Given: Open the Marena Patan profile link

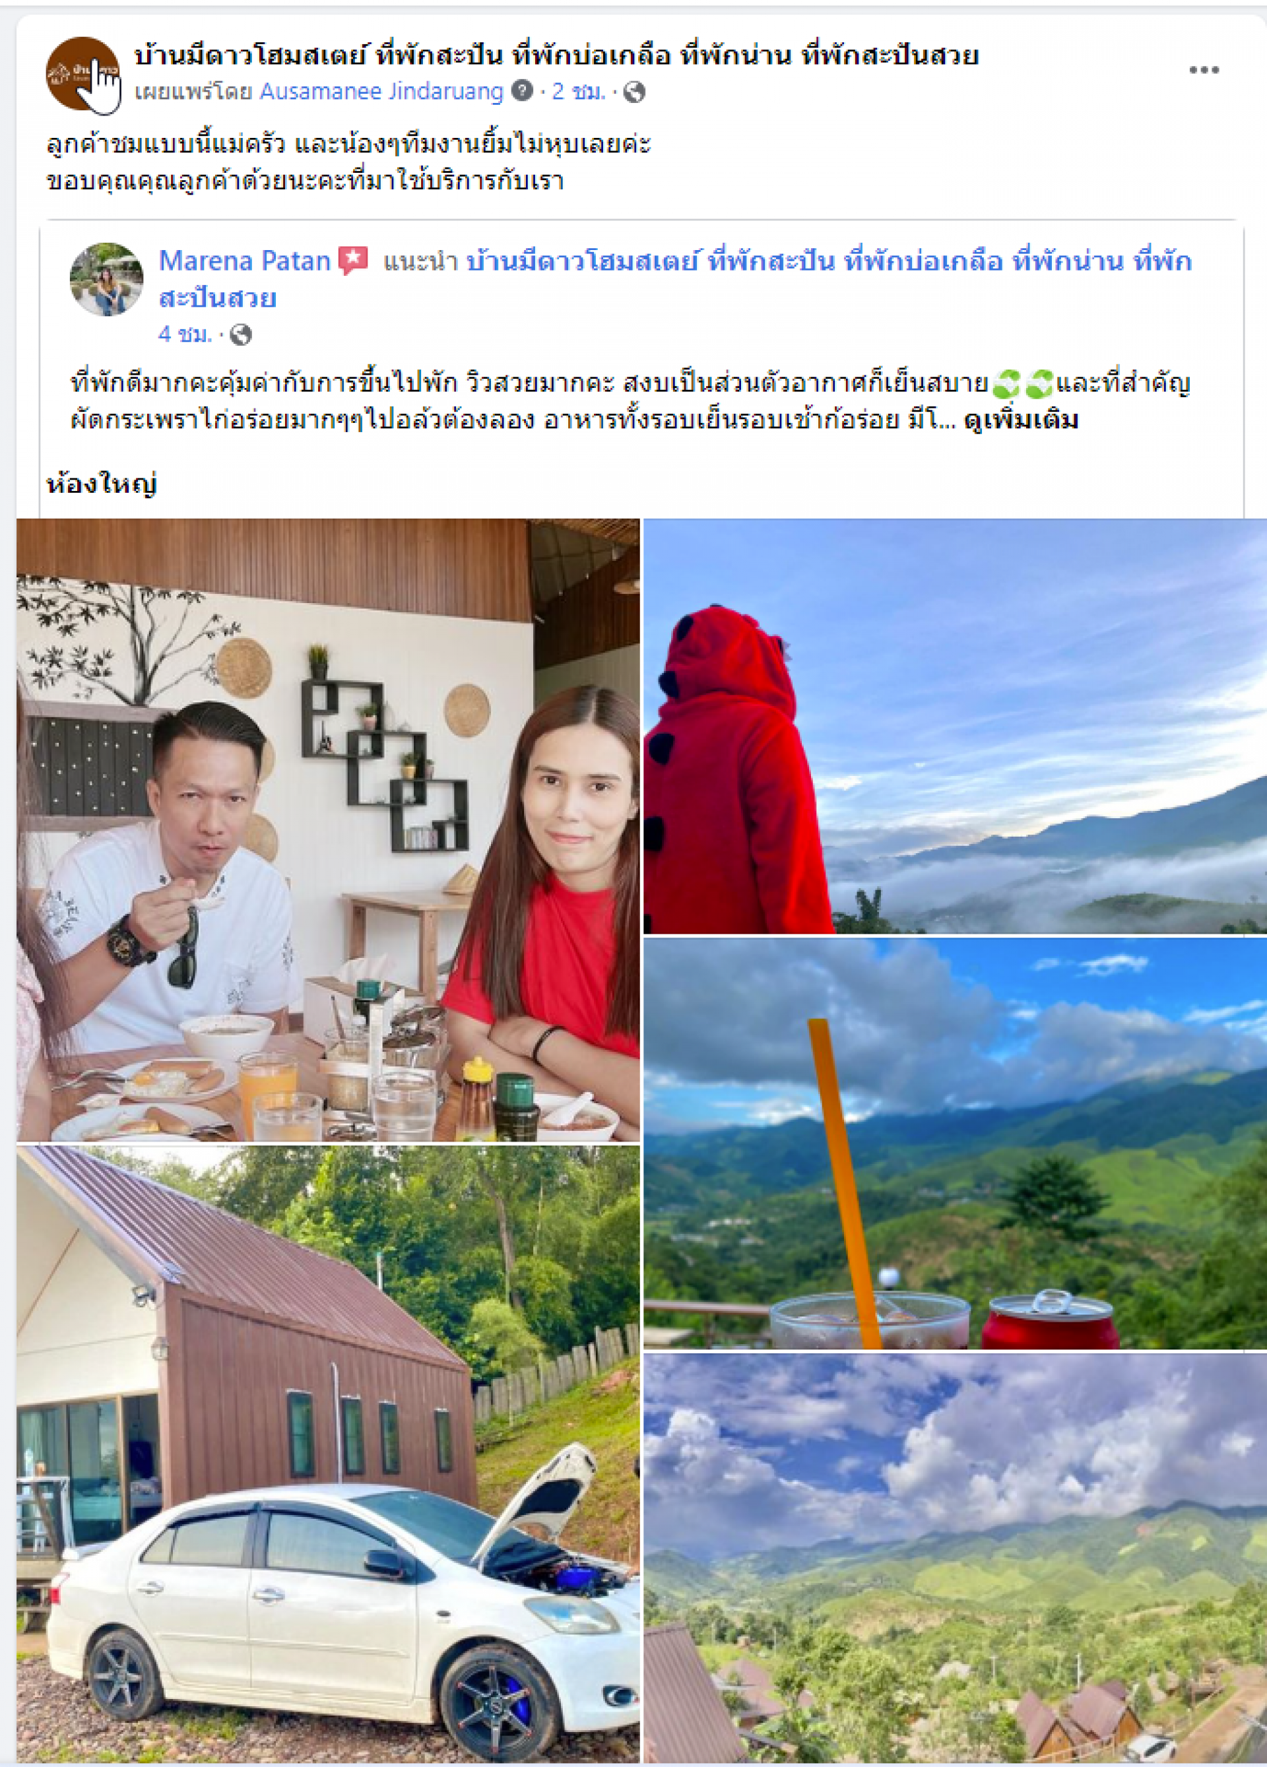Looking at the screenshot, I should [245, 260].
